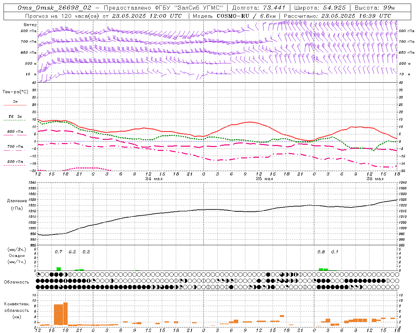Click the station name Oms_Omsk_26698_02
This screenshot has height=333, width=416.
point(55,8)
